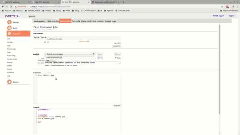Switch to Port config tab
The height and width of the screenshot is (135, 240).
(x=76, y=21)
